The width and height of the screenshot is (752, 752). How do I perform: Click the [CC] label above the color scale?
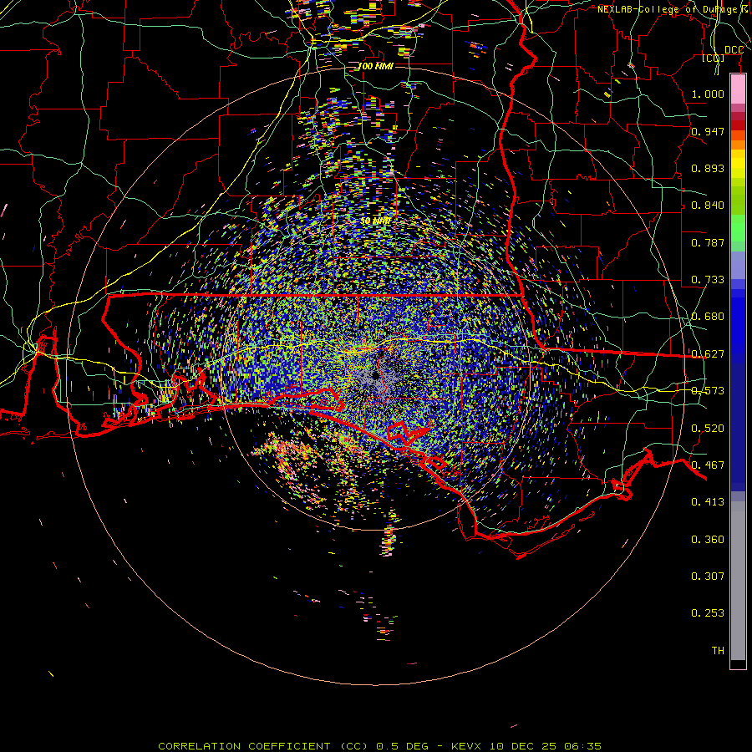point(714,58)
